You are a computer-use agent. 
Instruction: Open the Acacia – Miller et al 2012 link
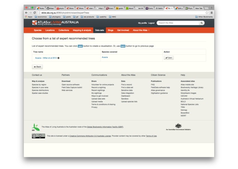tap(46, 58)
